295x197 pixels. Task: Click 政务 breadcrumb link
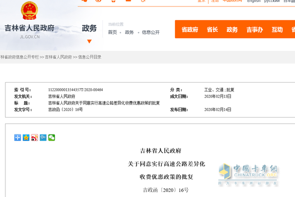pyautogui.click(x=129, y=33)
